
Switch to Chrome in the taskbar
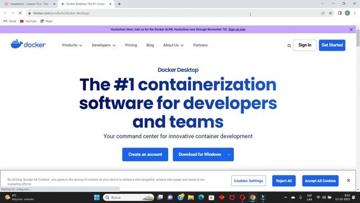click(253, 197)
